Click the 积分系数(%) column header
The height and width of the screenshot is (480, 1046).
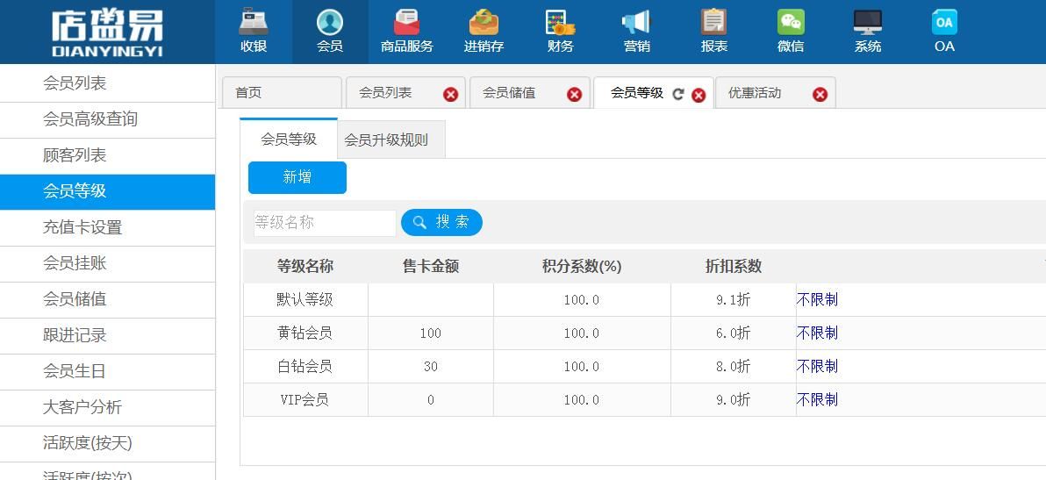(582, 267)
